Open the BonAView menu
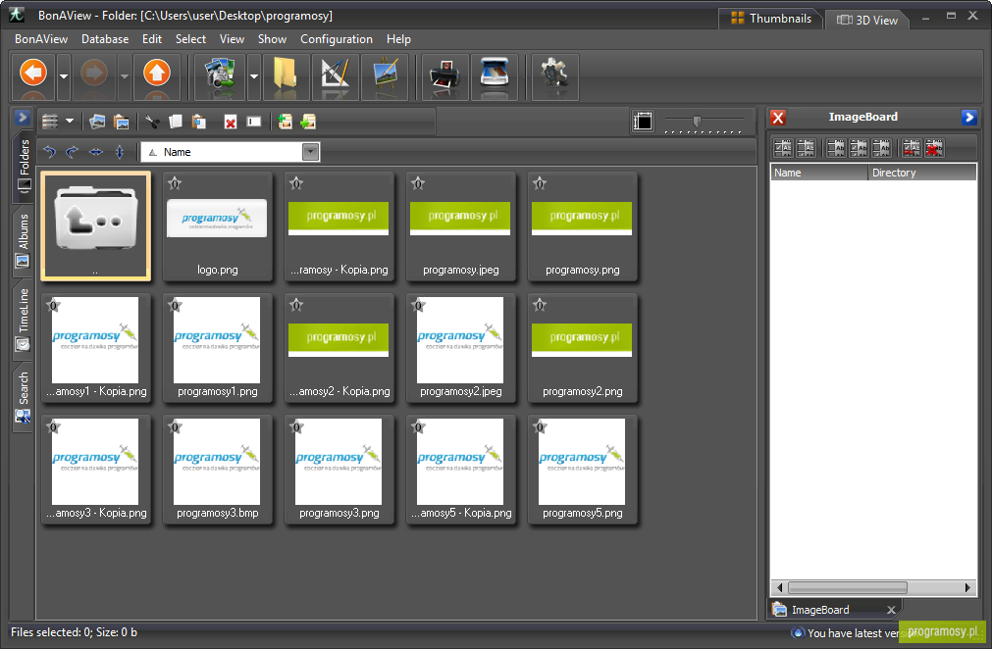Viewport: 992px width, 649px height. [41, 39]
